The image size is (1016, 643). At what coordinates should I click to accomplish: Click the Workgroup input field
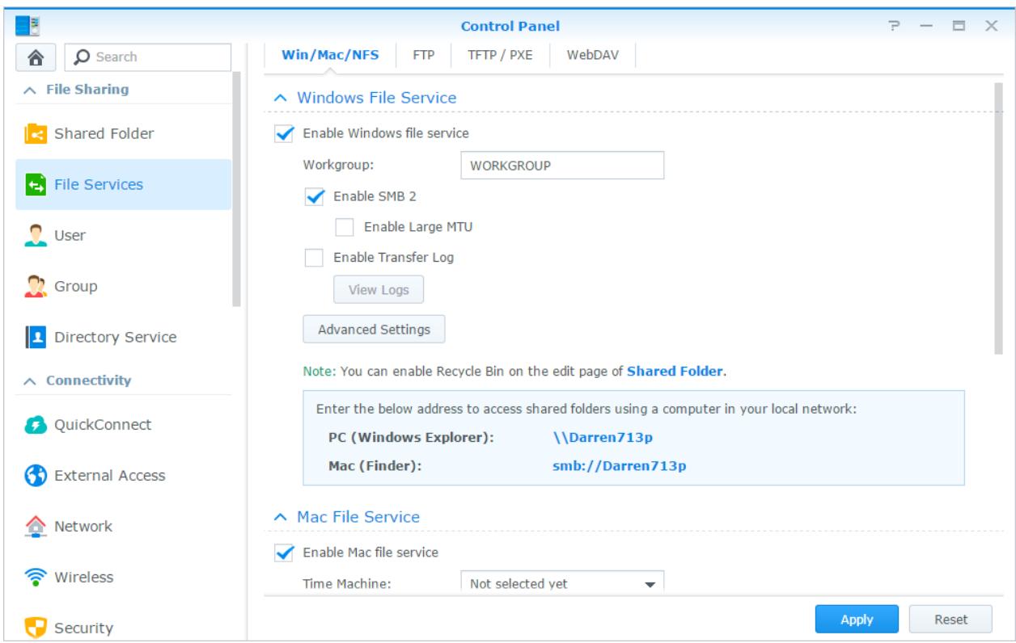point(562,166)
